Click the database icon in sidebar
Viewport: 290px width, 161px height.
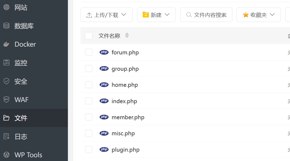(6, 26)
